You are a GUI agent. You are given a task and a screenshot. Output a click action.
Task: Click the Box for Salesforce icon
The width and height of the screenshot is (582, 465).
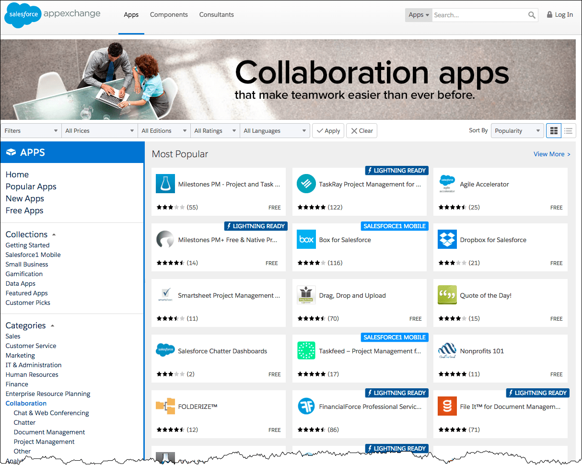(306, 240)
